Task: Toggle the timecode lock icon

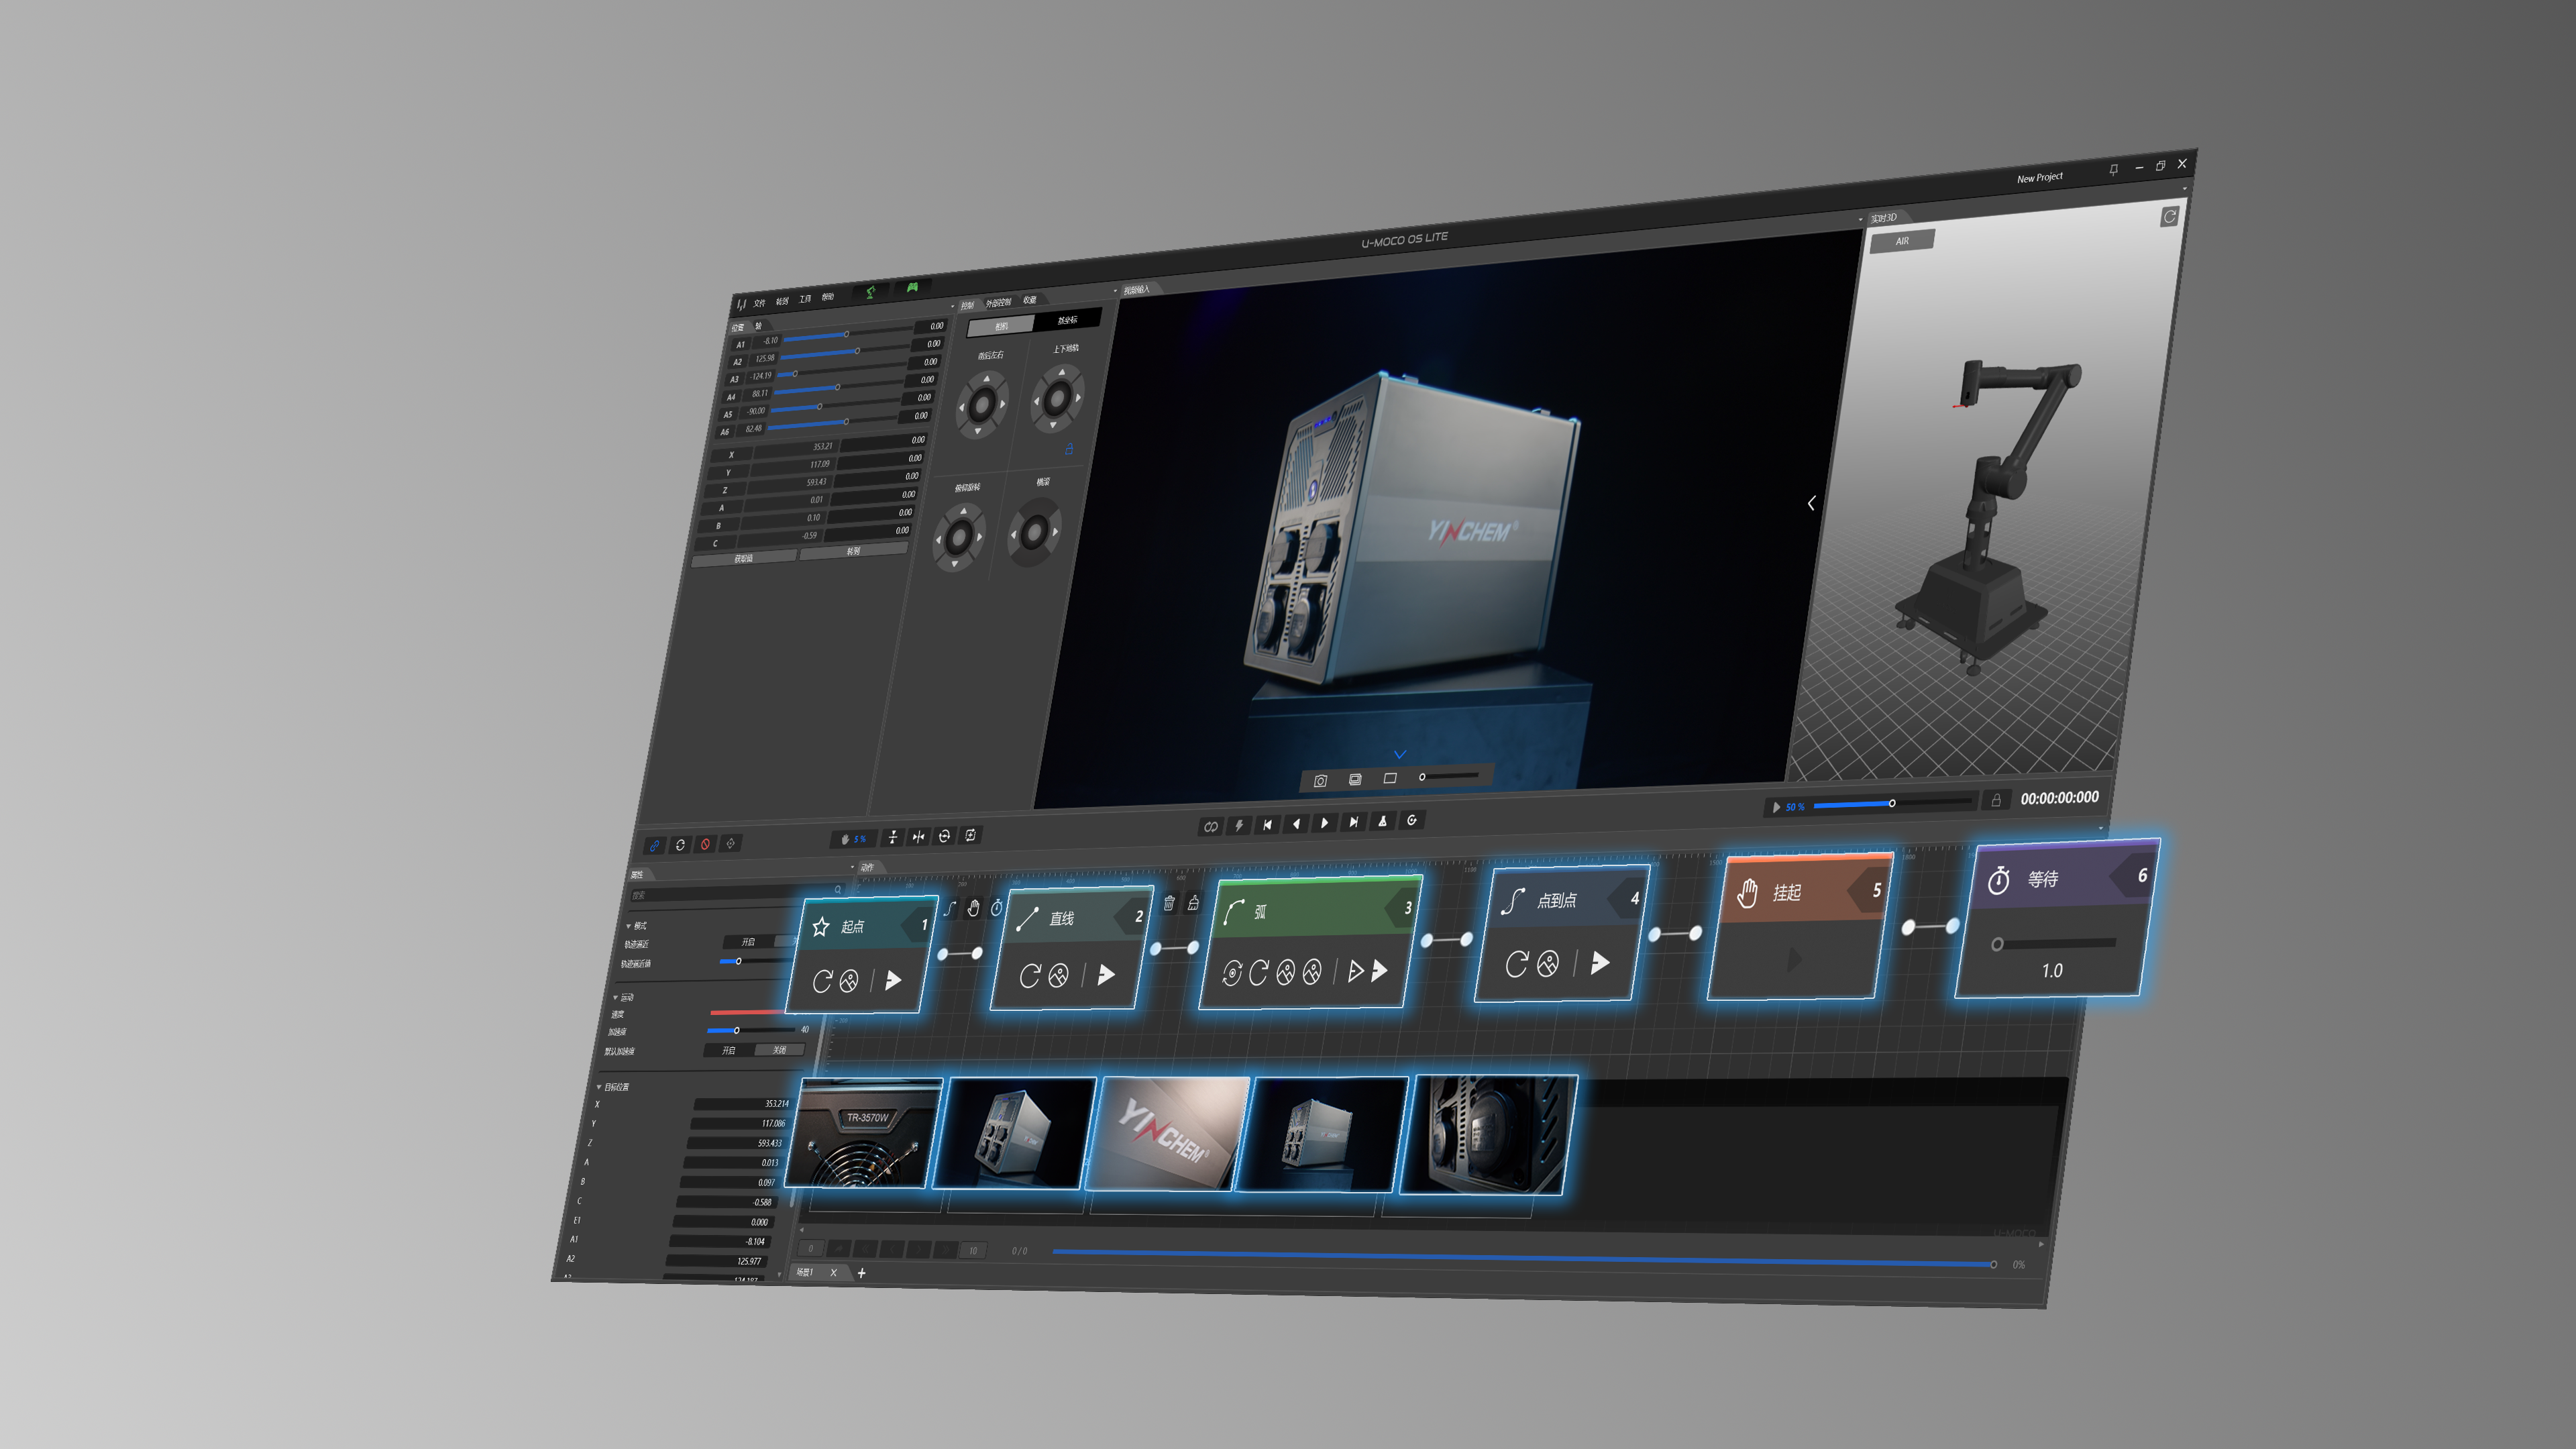Action: pos(1995,800)
